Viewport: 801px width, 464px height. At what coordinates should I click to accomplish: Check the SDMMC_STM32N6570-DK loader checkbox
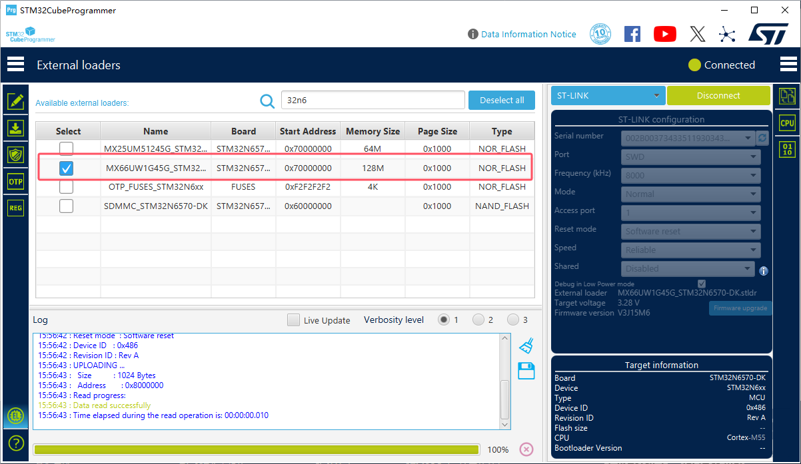click(x=67, y=206)
